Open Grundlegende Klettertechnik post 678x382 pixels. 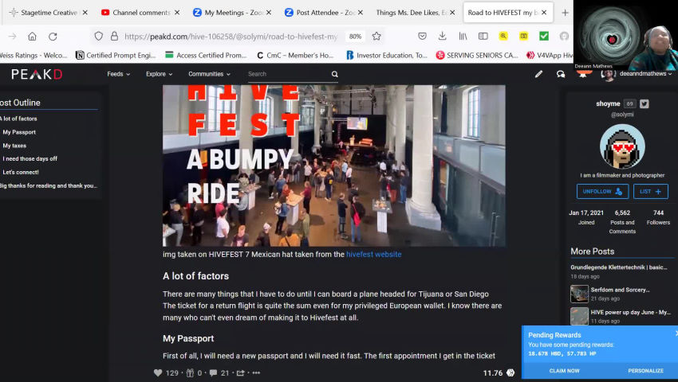point(618,267)
